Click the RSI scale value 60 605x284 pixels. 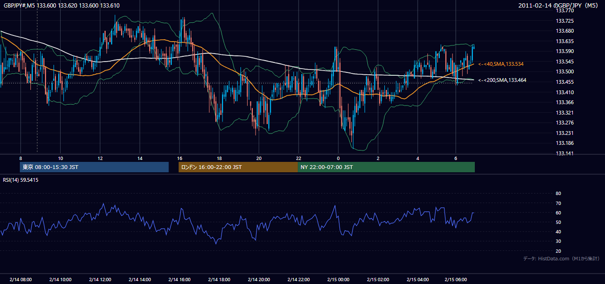558,213
